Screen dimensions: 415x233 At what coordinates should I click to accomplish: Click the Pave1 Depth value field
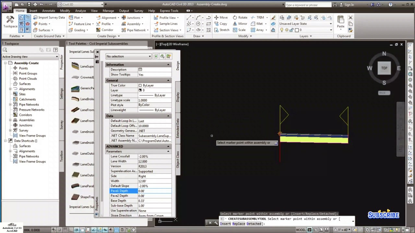click(154, 191)
